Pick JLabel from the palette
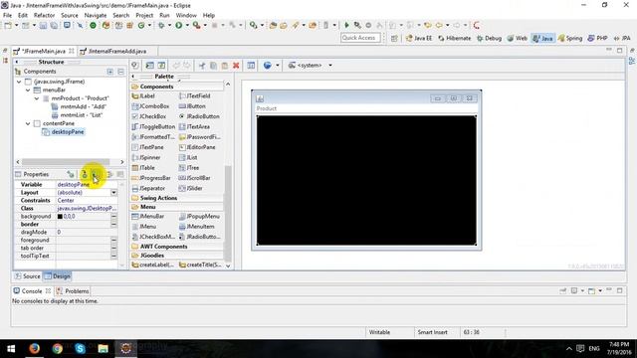637x358 pixels. tap(143, 95)
